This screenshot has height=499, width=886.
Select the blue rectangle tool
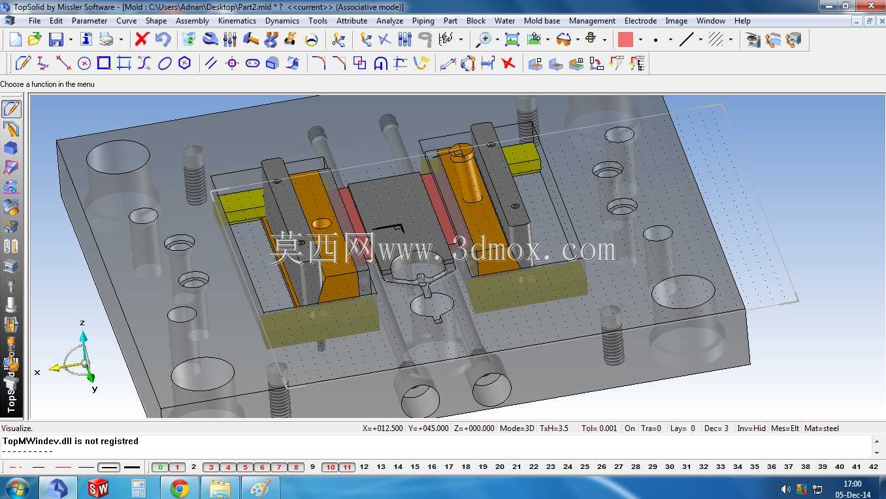(x=104, y=63)
